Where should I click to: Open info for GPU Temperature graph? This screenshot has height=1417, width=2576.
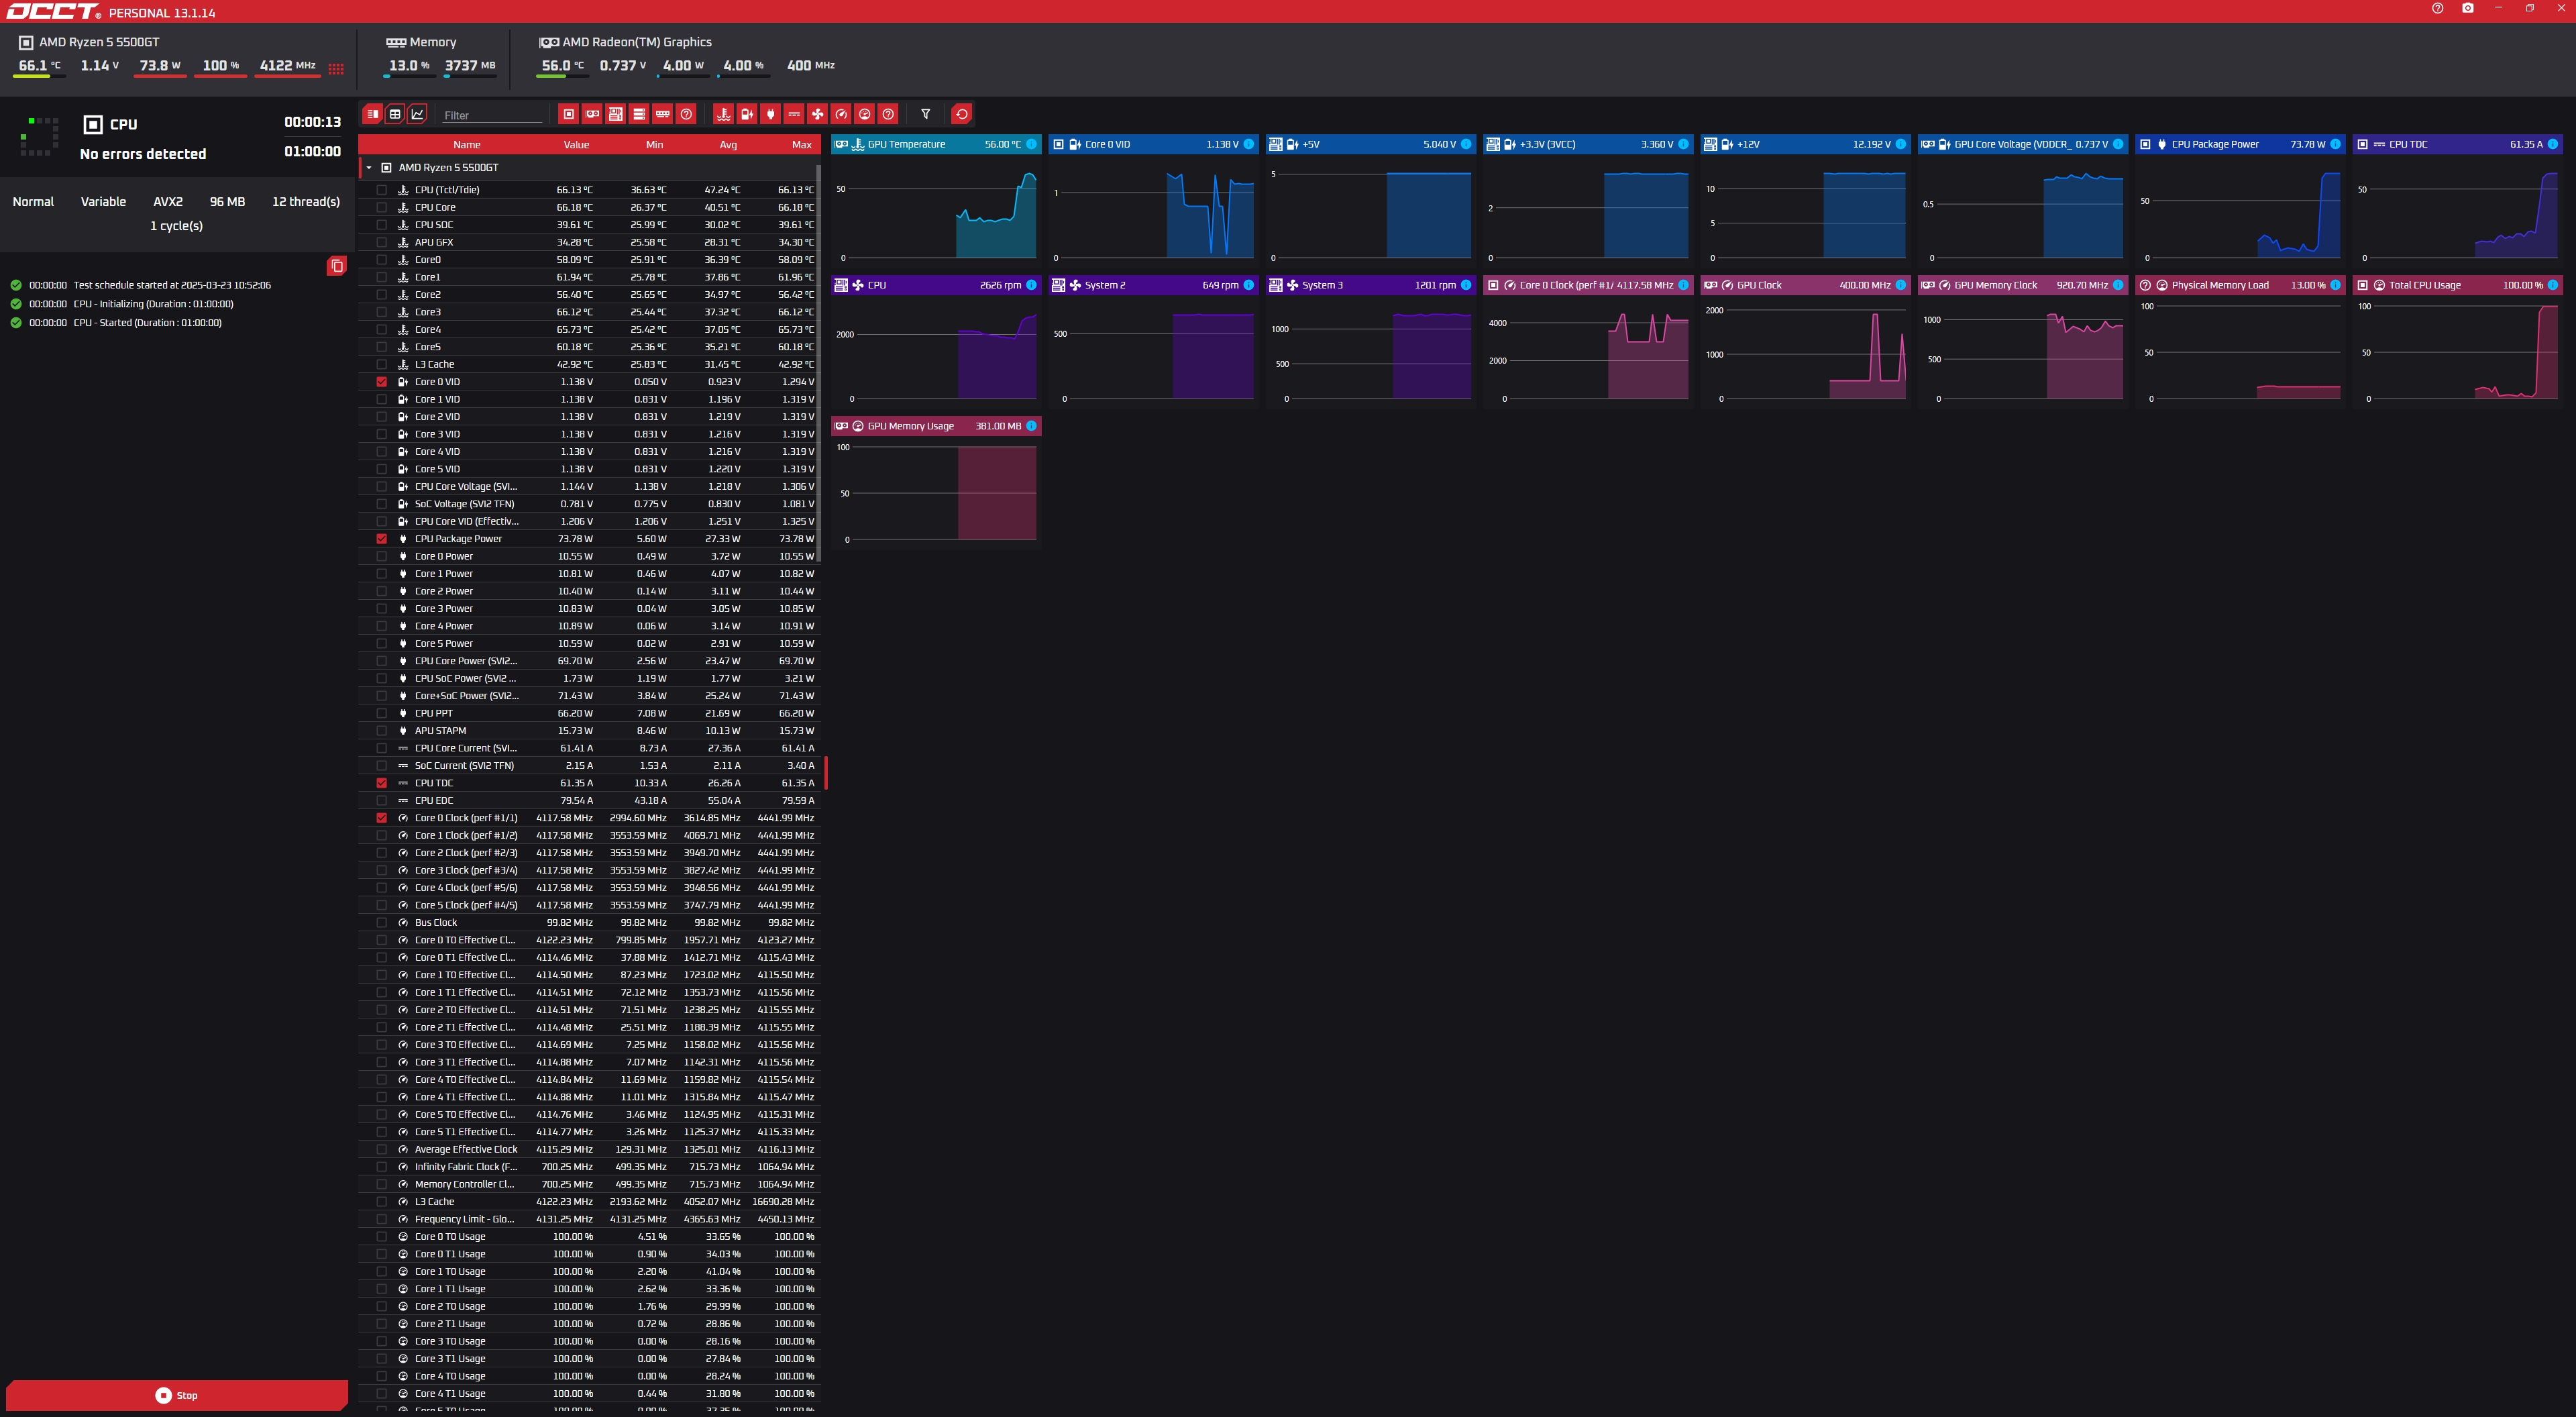pos(1031,144)
